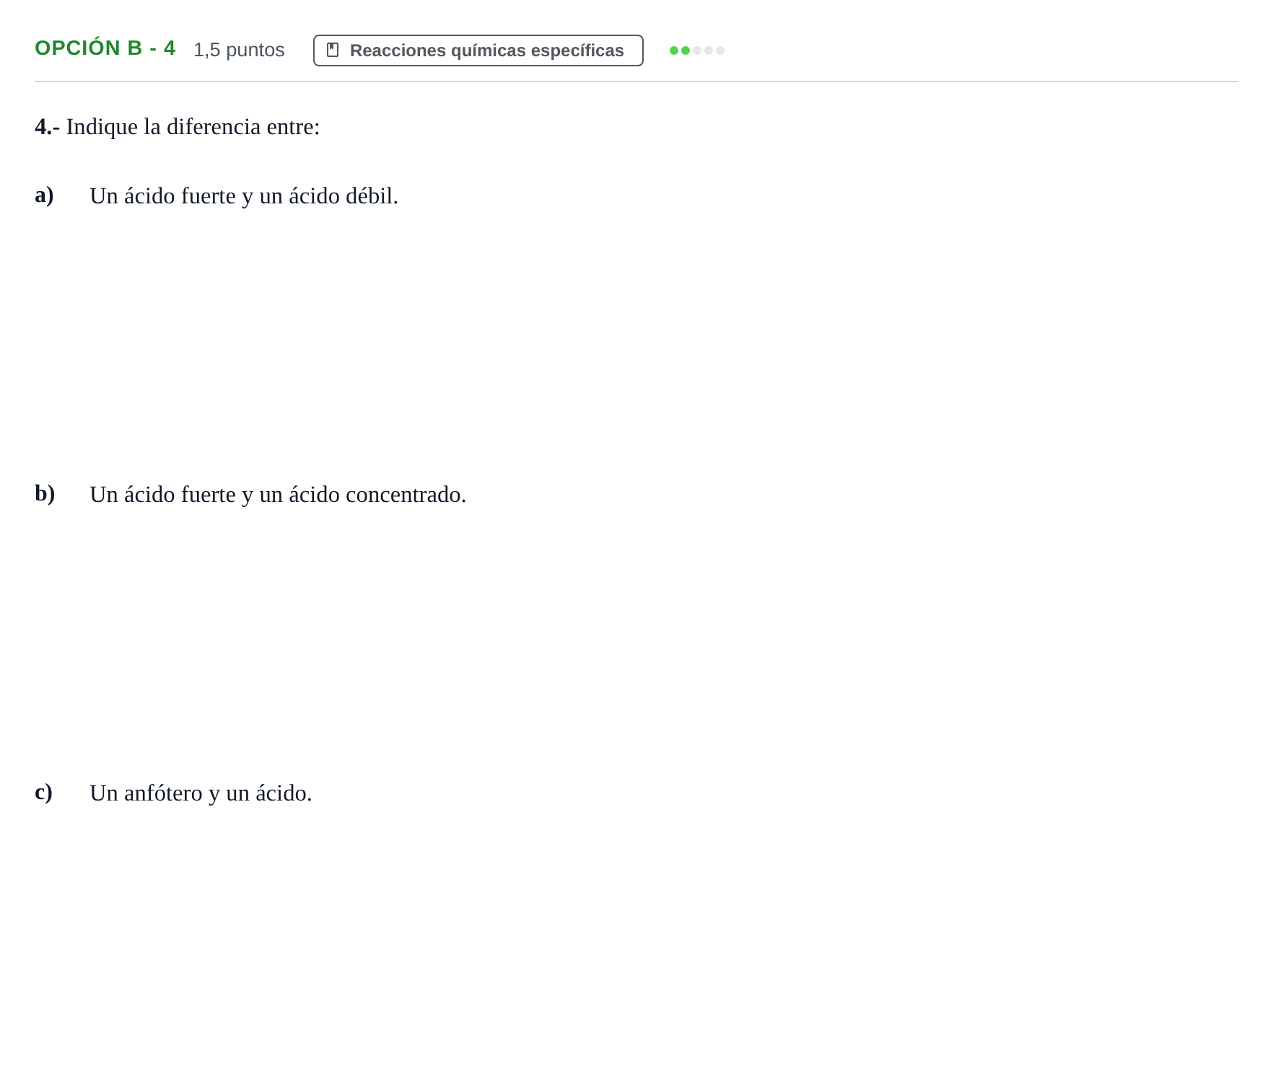The image size is (1273, 1089).
Task: Click the bold '4.-' question number
Action: tap(48, 127)
